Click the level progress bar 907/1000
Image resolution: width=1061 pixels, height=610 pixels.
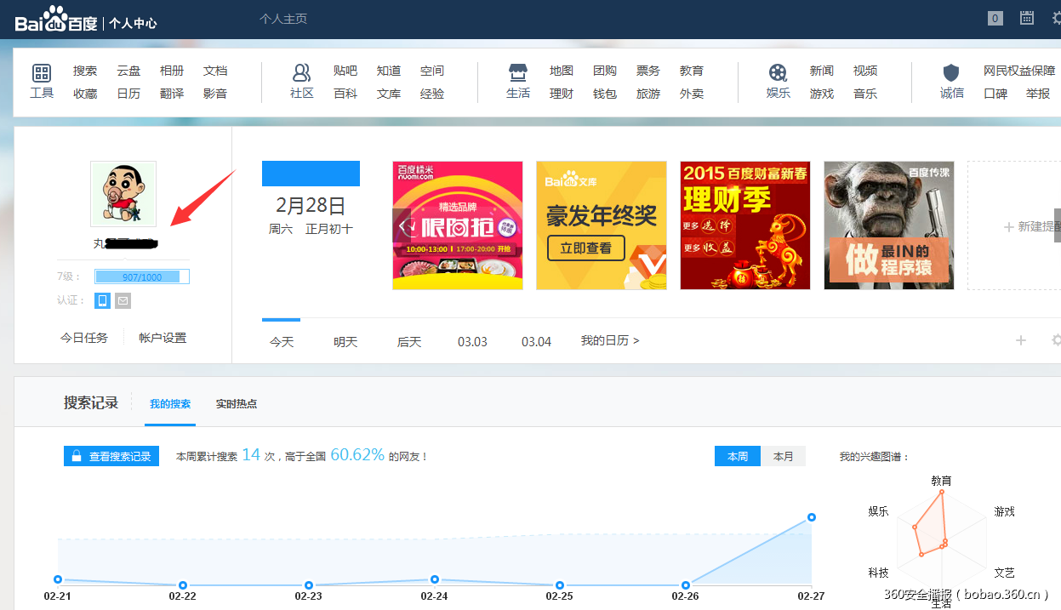pos(142,276)
